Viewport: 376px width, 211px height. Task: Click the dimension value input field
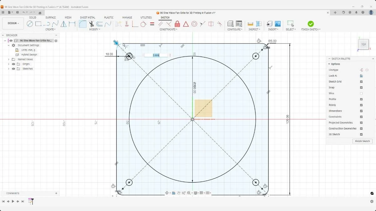point(156,55)
